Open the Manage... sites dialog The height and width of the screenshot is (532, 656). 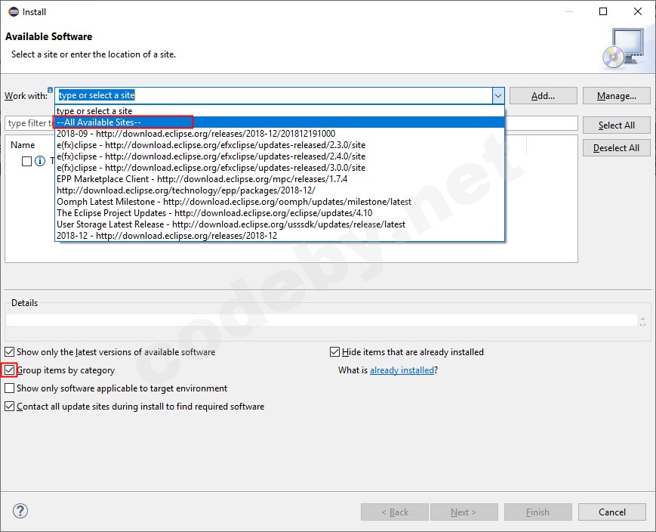616,95
